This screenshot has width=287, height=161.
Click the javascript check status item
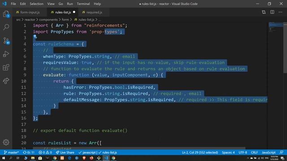[87, 153]
